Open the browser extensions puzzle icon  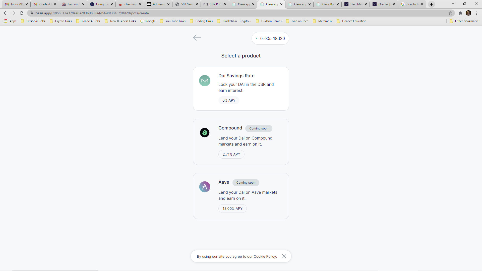click(460, 13)
